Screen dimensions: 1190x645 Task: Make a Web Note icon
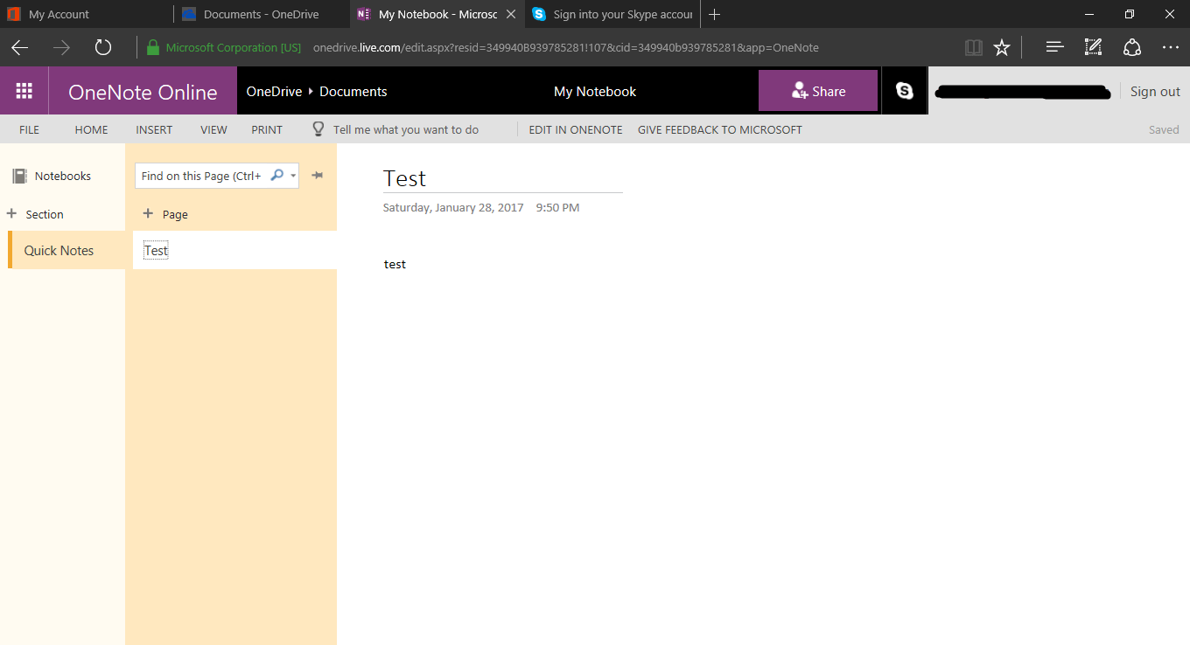[x=1093, y=47]
